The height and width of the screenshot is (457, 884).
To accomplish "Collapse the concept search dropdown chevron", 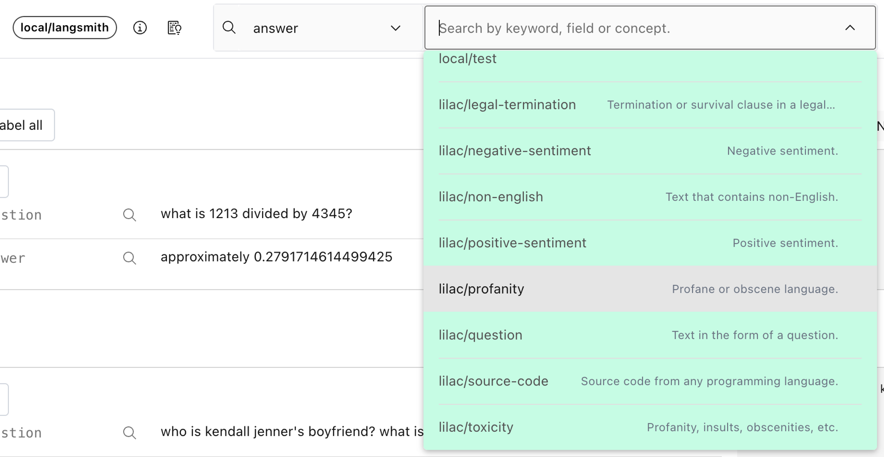I will (x=850, y=28).
